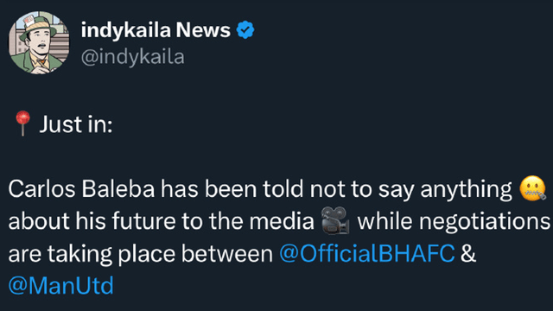
Task: Select the zipper-mouth face emoji
Action: point(532,188)
